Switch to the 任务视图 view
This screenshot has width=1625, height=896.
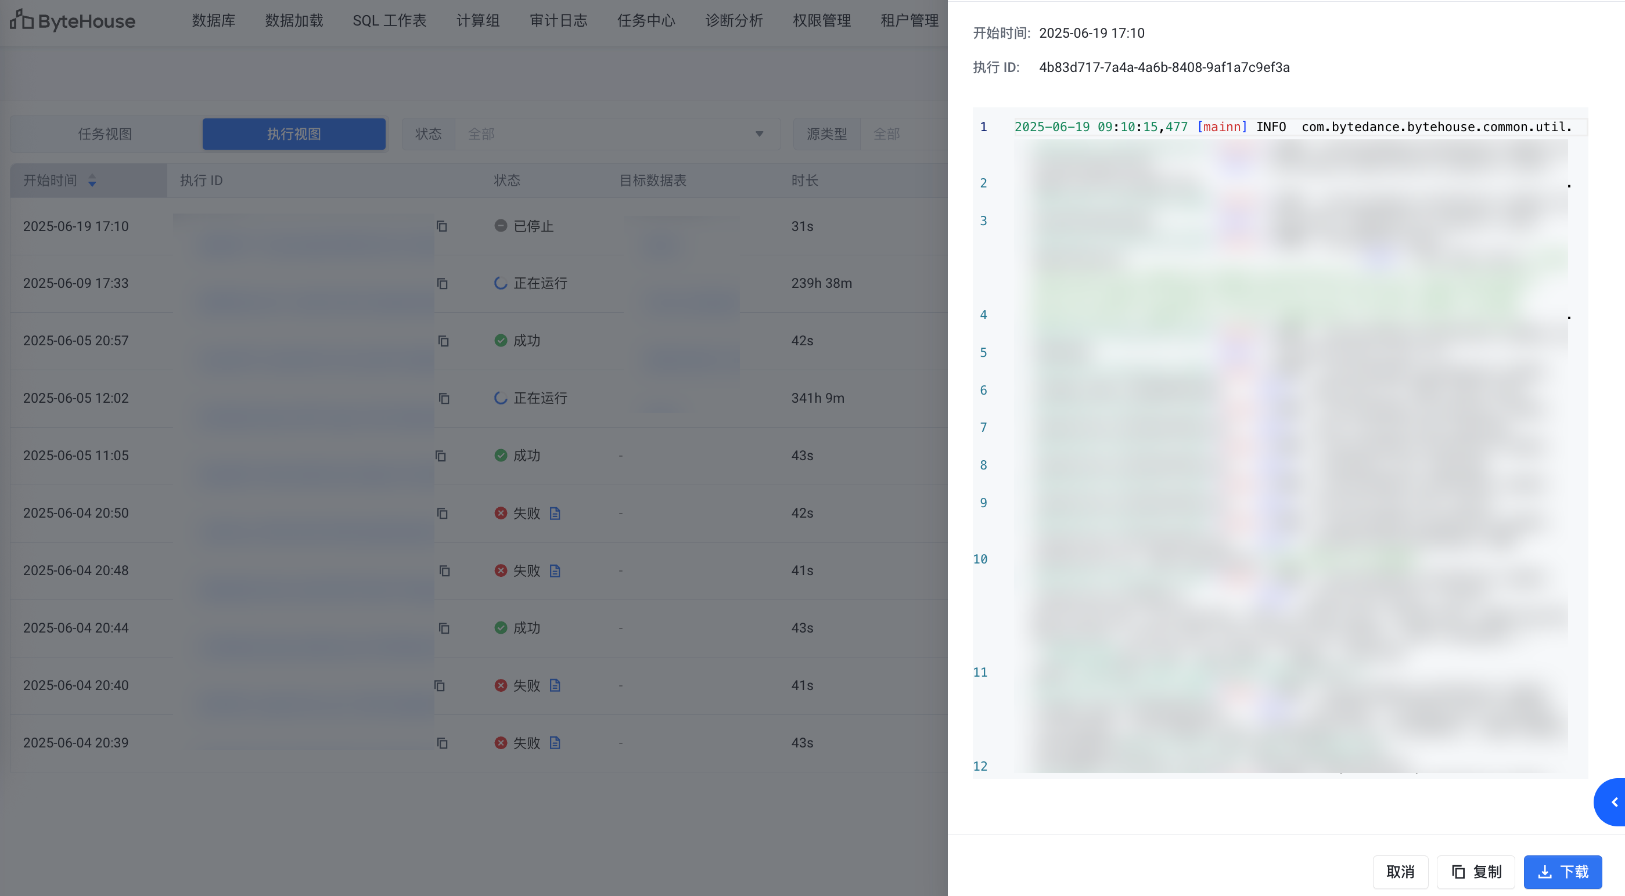click(105, 133)
